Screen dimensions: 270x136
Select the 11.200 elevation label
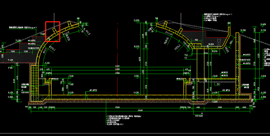point(18,40)
